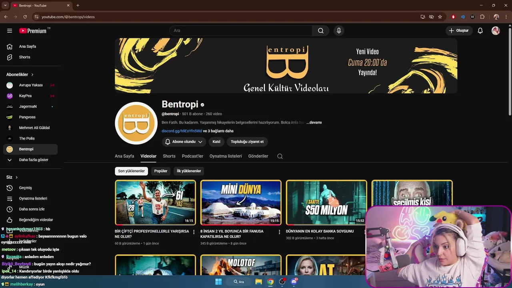Screen dimensions: 512x288
Task: Click the taskbar Ara search box
Action: (239, 282)
